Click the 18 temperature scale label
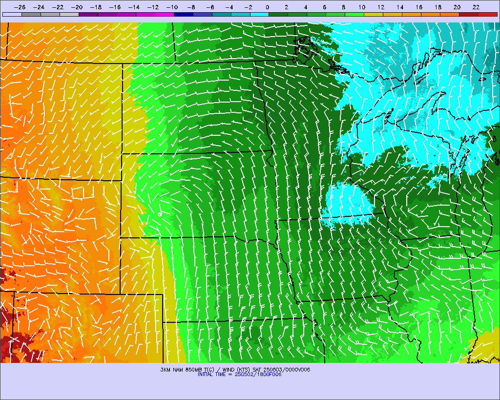This screenshot has width=500, height=400. coord(438,7)
